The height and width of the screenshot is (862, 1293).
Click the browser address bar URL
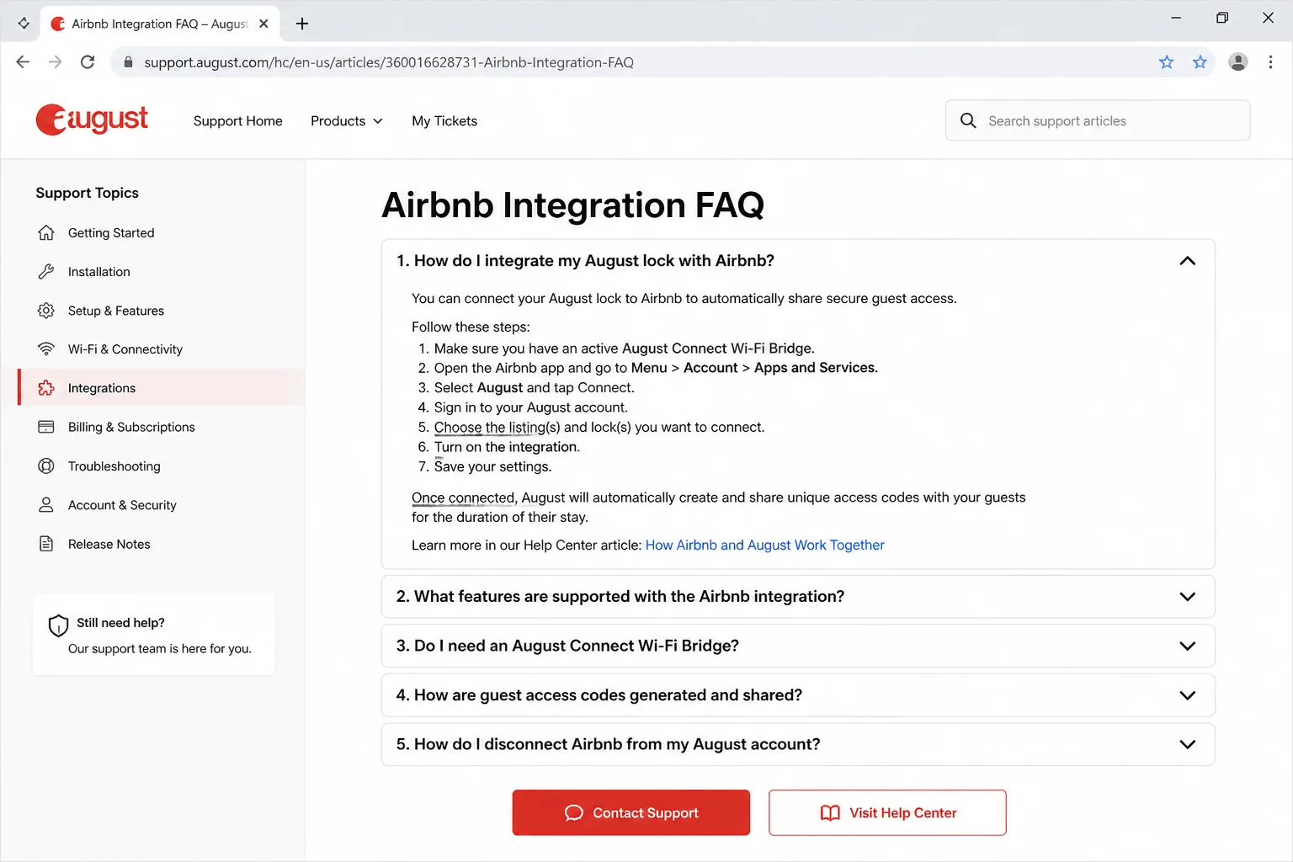point(389,62)
